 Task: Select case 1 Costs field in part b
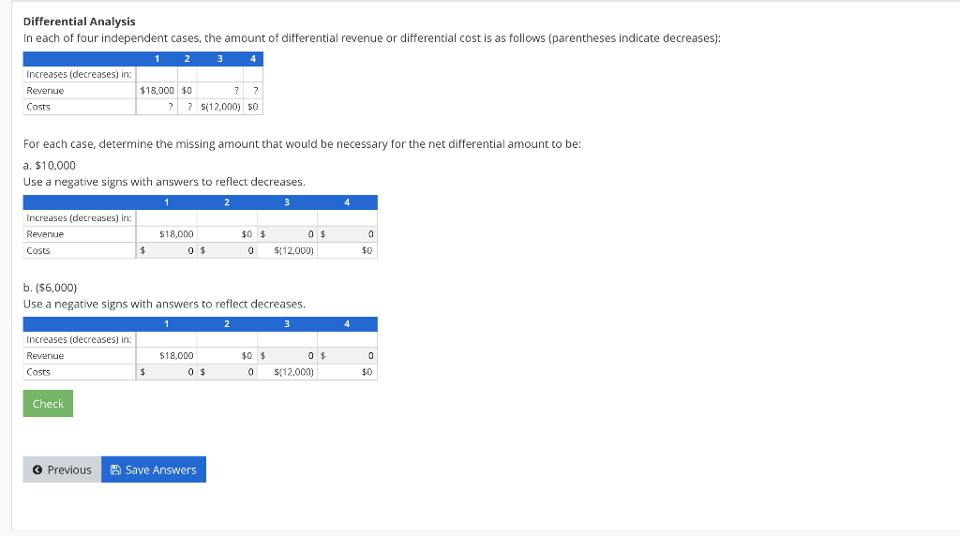pyautogui.click(x=171, y=372)
